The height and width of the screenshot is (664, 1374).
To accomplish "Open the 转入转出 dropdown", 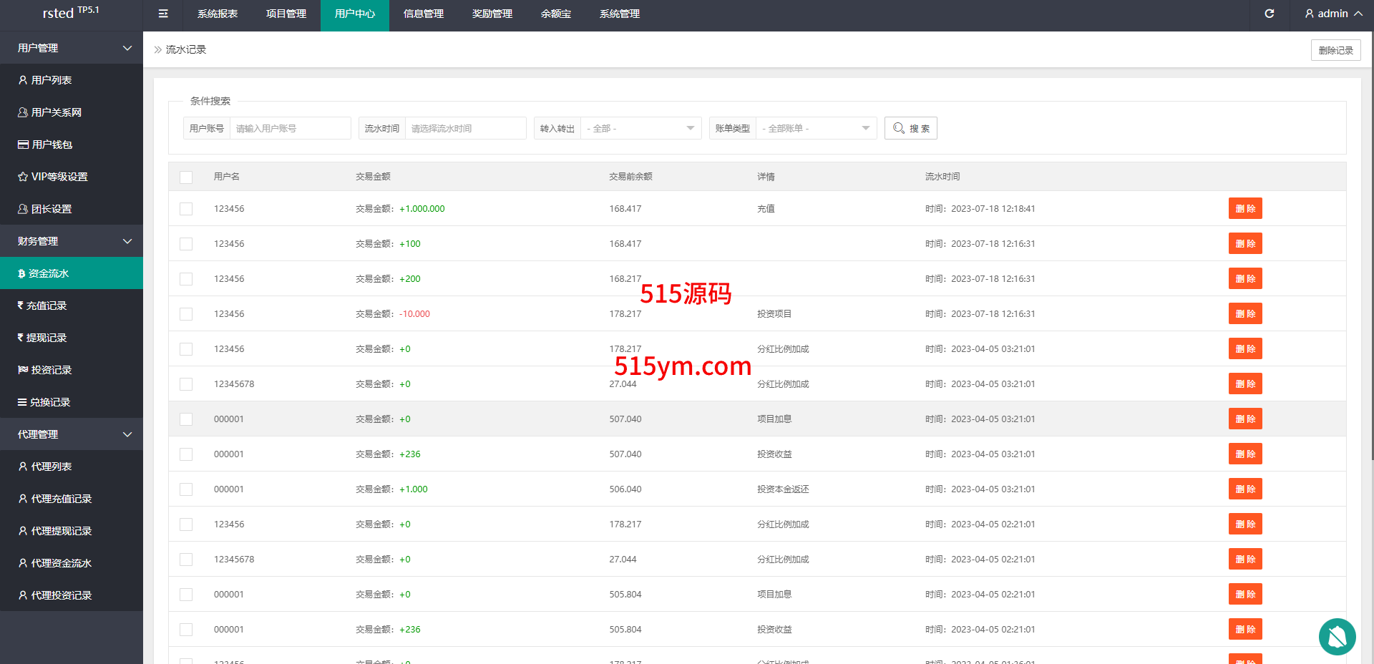I will tap(640, 129).
